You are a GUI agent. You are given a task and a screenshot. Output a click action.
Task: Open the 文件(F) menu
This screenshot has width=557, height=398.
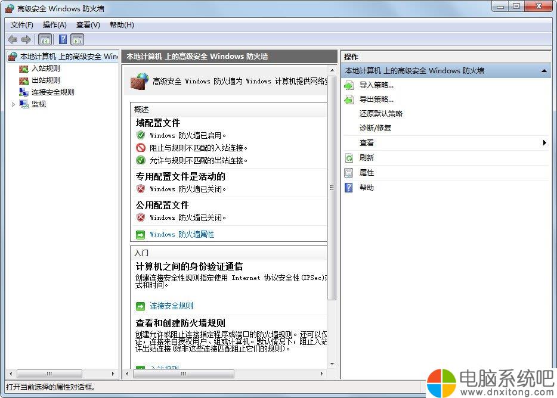(21, 25)
